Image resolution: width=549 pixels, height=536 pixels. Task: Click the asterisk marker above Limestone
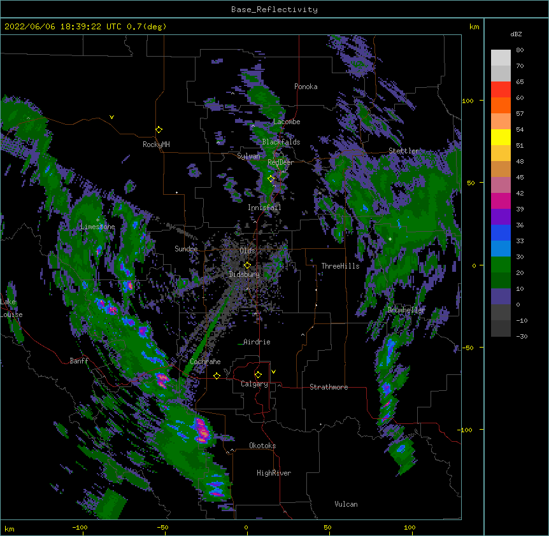[97, 220]
